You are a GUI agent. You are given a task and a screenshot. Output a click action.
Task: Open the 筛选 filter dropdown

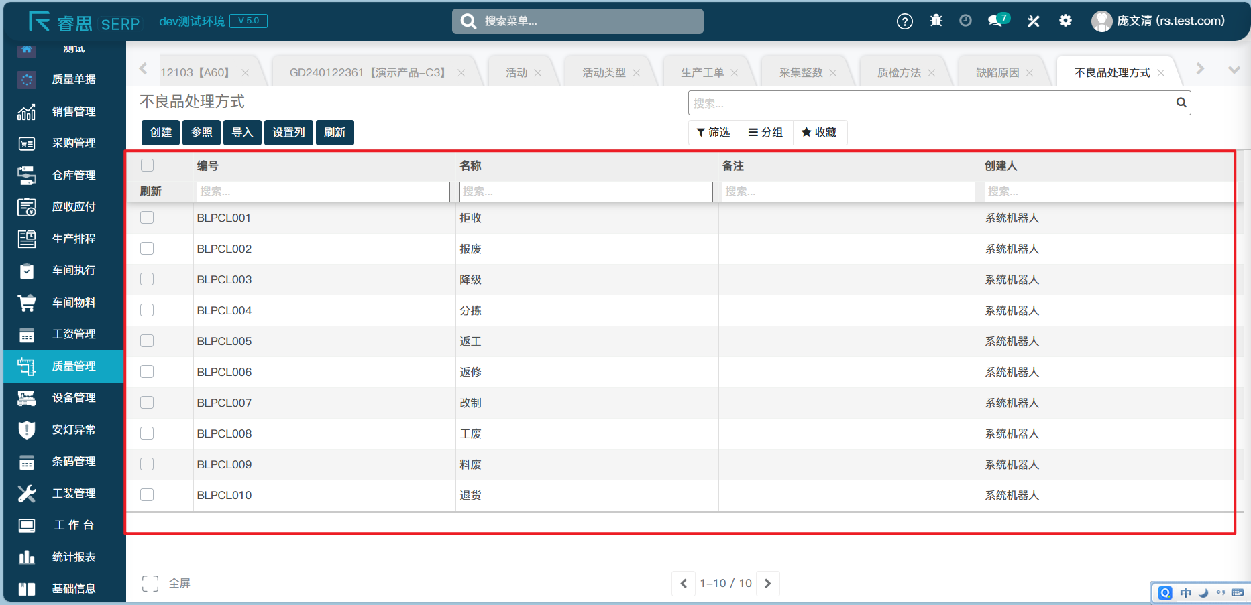[x=714, y=133]
